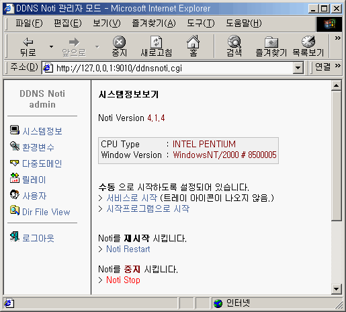Viewport: 346px width, 312px height.
Task: Click the 뒤로 (Back) toolbar arrow
Action: (28, 42)
